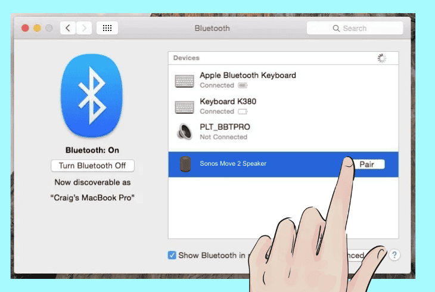This screenshot has height=292, width=435.
Task: Click the Bluetooth window title
Action: click(212, 29)
